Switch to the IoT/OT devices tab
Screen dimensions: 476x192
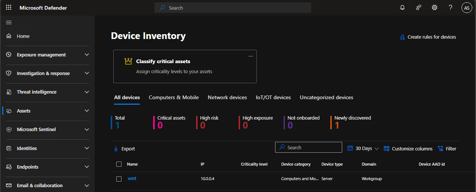pos(273,97)
